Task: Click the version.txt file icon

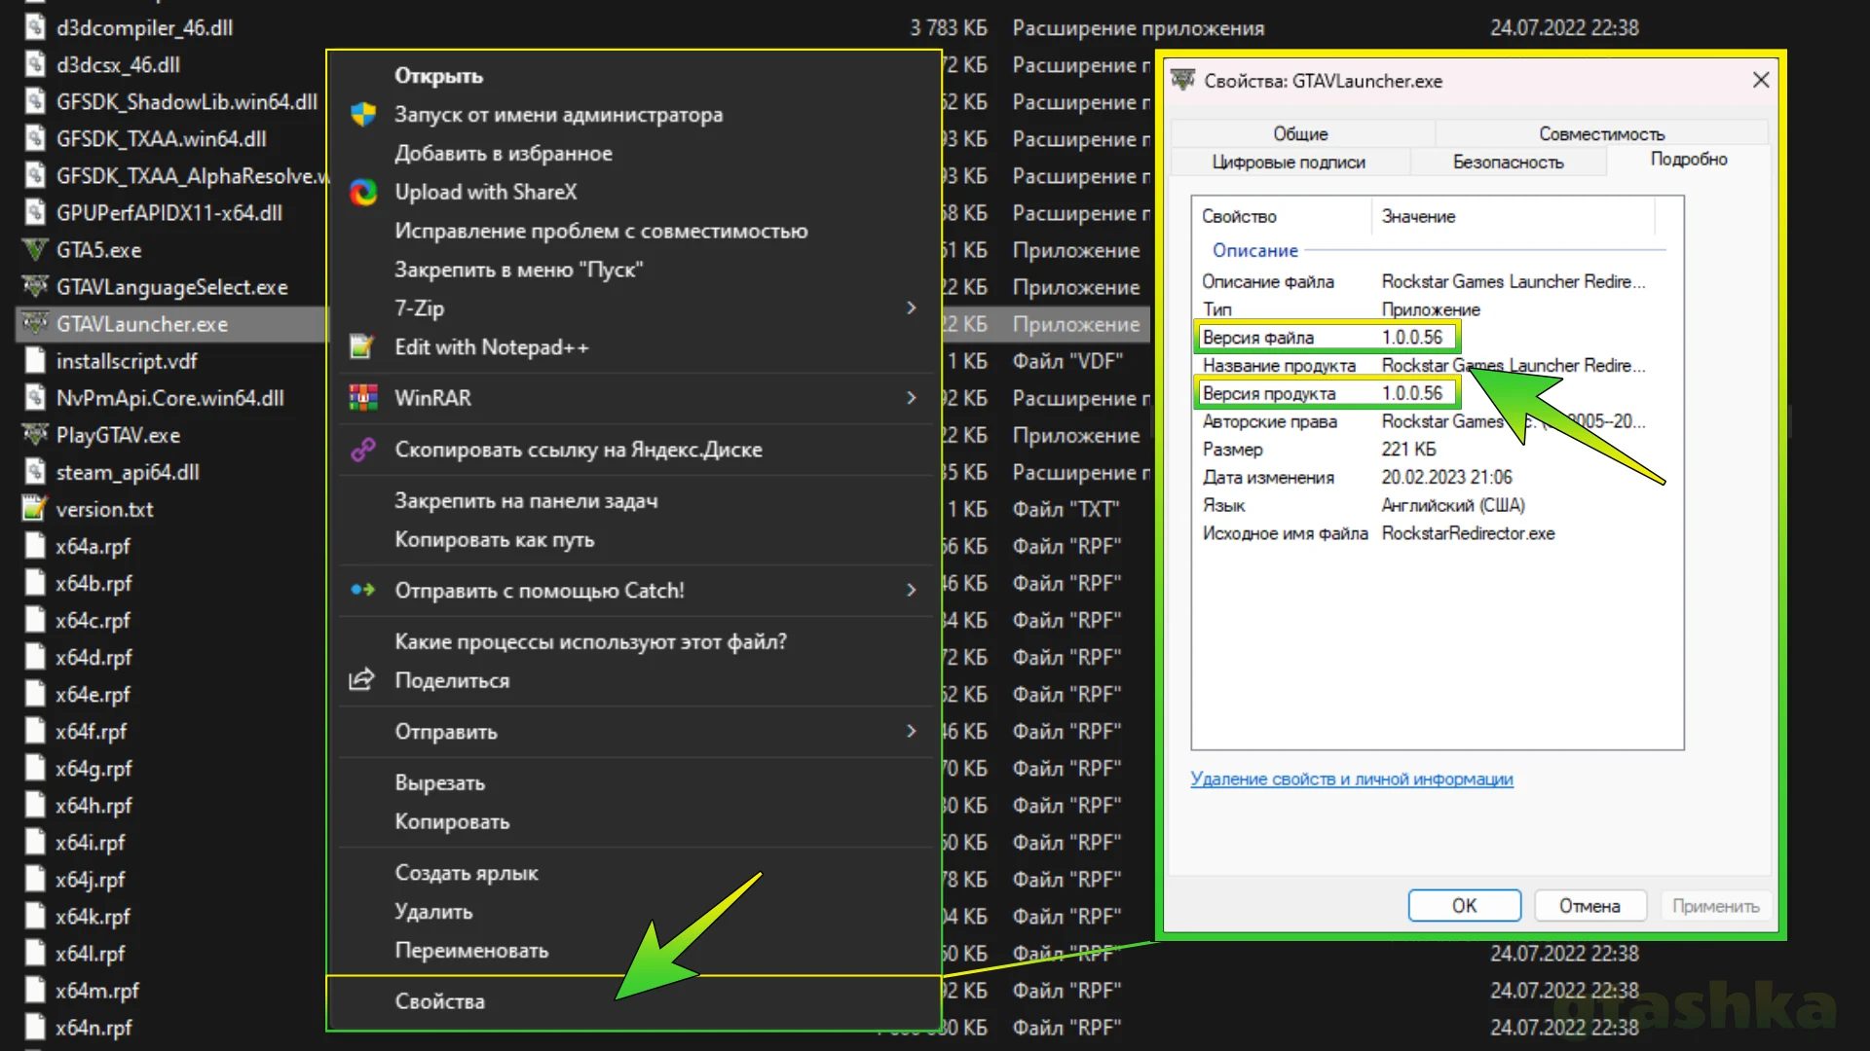Action: tap(35, 509)
